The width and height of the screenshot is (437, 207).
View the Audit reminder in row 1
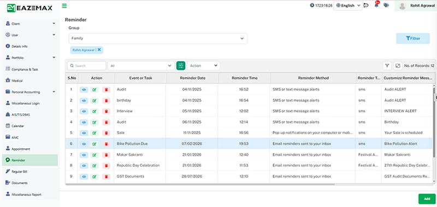84,89
